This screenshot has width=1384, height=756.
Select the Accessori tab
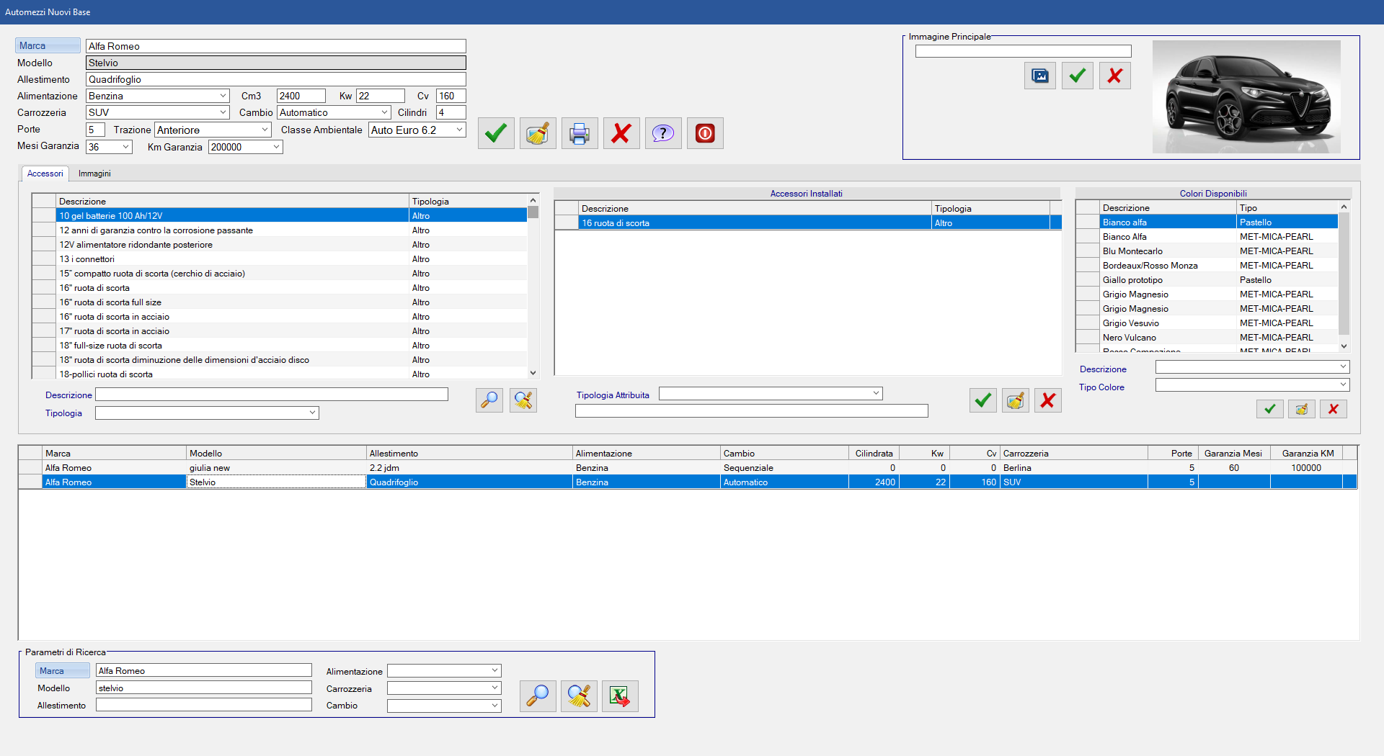pyautogui.click(x=45, y=174)
